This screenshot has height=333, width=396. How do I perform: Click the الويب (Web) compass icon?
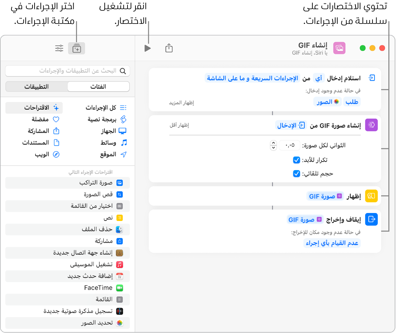tap(56, 154)
